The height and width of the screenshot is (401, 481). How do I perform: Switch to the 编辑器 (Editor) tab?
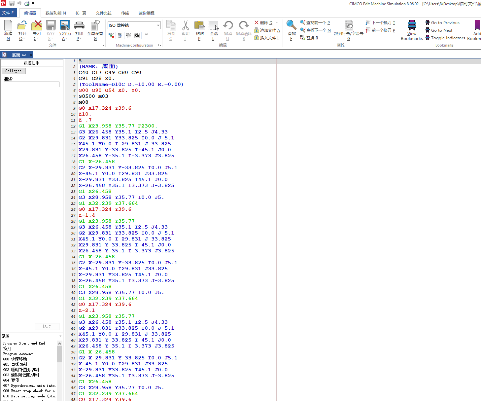point(30,13)
